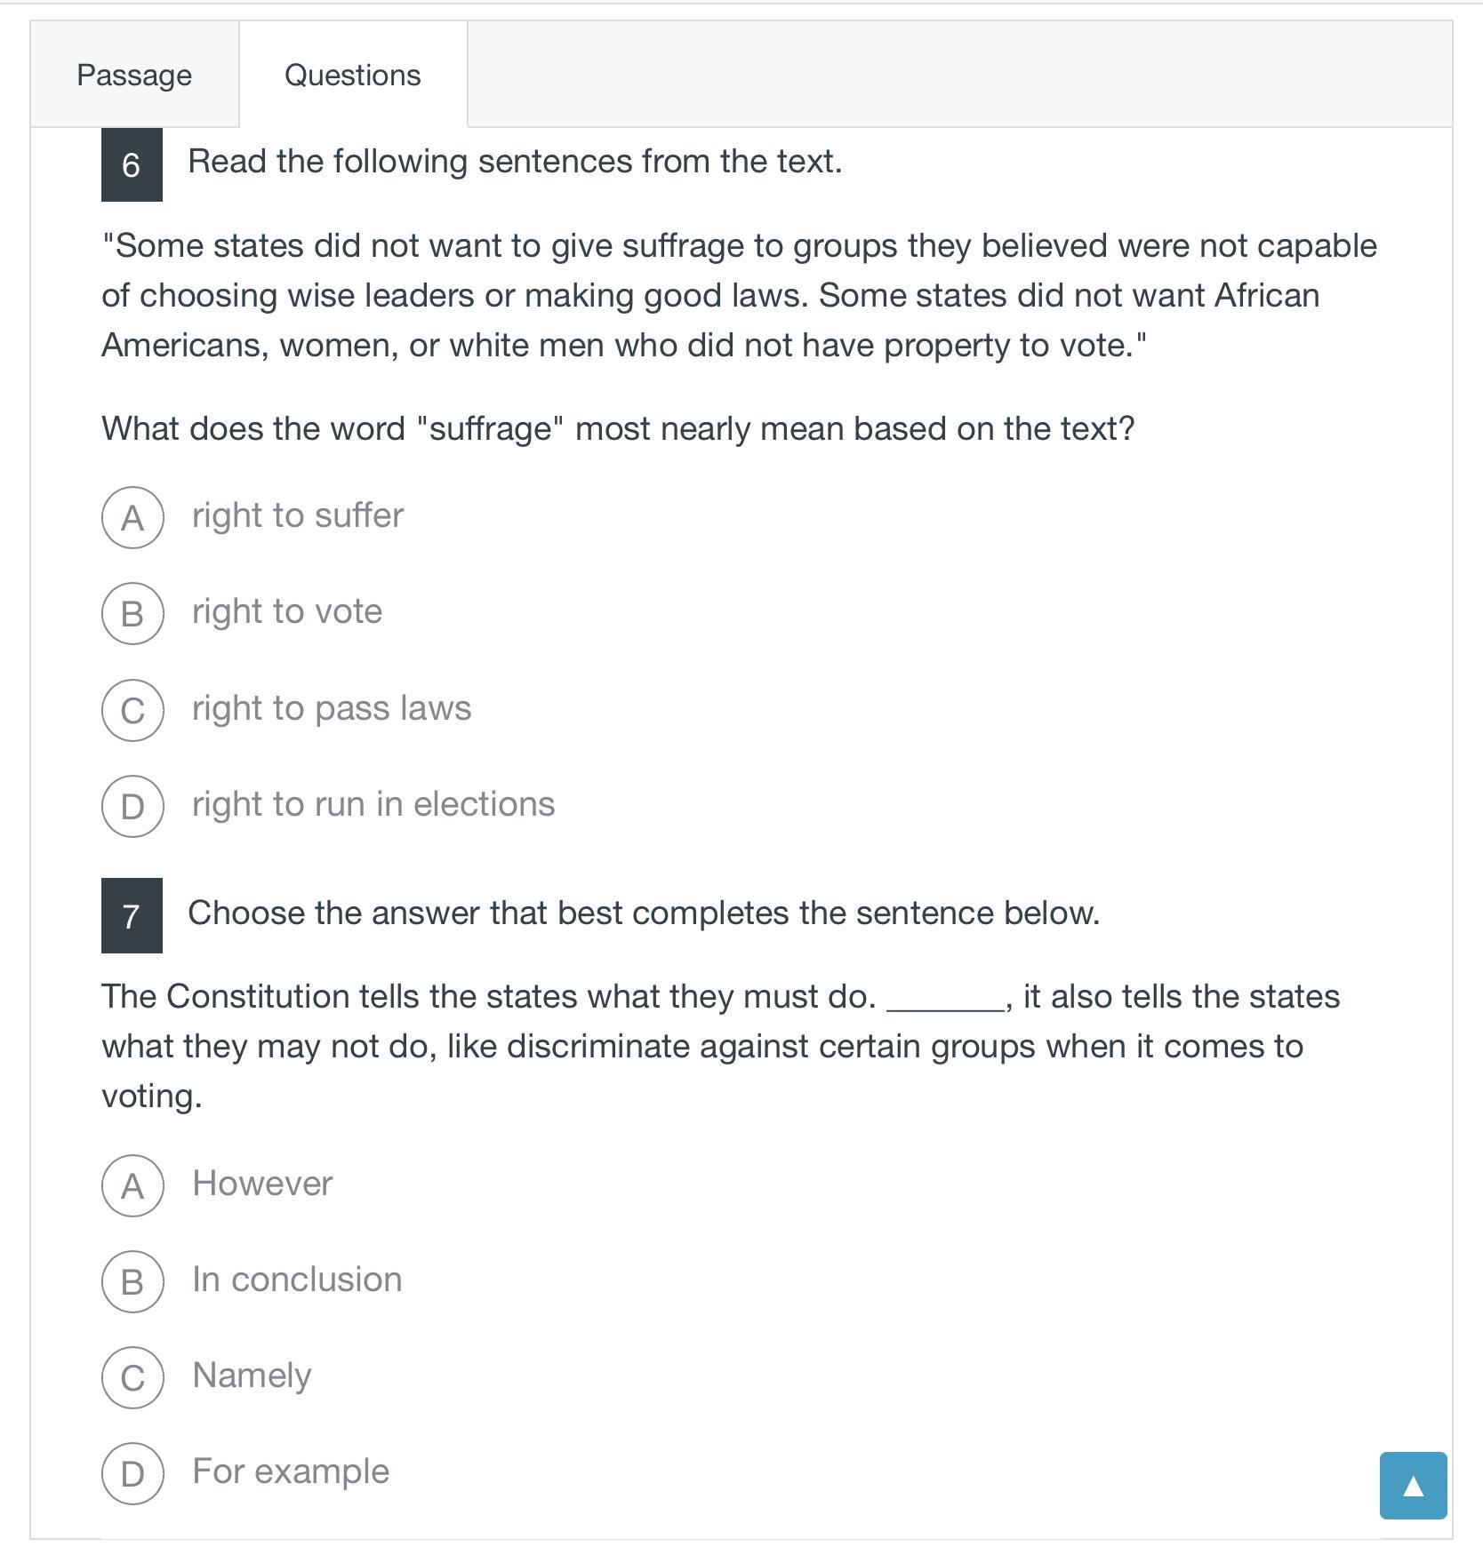Image resolution: width=1483 pixels, height=1555 pixels.
Task: Click the 'However' answer label
Action: coord(262,1184)
